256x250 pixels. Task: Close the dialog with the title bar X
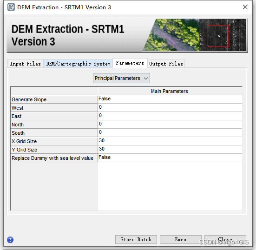245,7
